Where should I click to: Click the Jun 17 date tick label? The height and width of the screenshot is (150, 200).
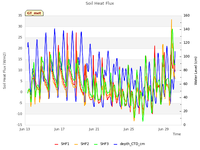point(59,129)
